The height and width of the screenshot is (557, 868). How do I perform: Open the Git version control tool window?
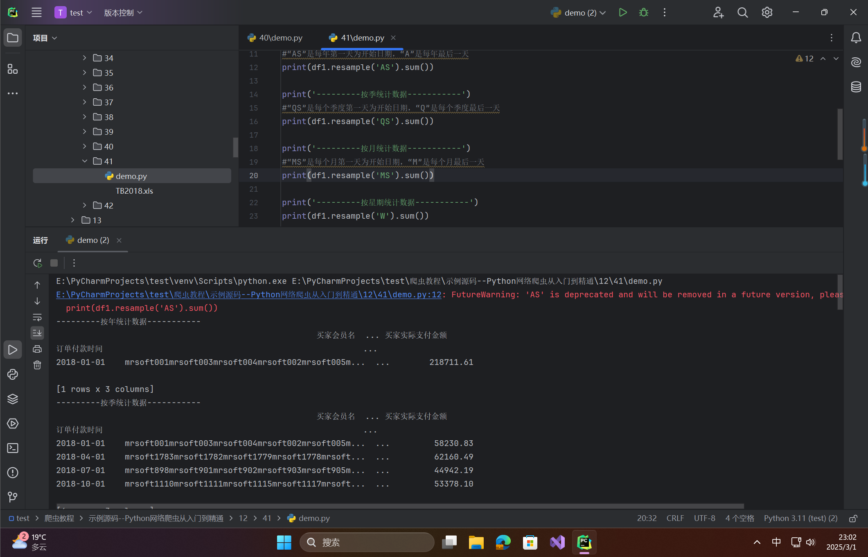[x=13, y=497]
